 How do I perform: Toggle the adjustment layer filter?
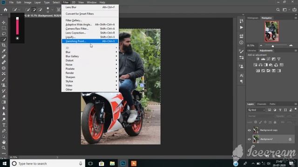[x=275, y=110]
